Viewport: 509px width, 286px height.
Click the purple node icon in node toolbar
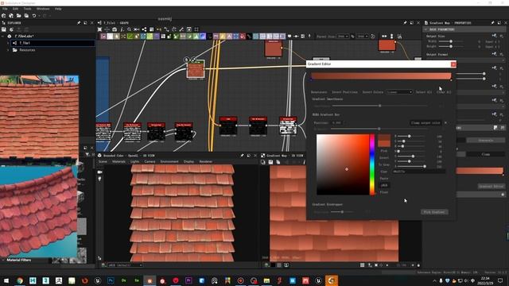[157, 37]
